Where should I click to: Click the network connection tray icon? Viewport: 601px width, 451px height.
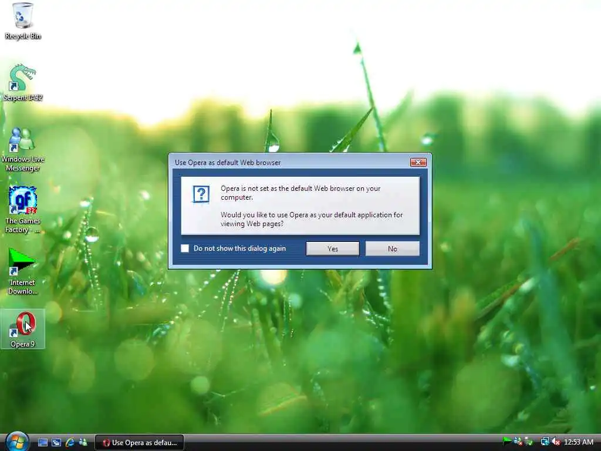tap(545, 442)
